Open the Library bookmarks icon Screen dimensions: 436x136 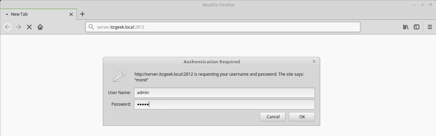[406, 27]
